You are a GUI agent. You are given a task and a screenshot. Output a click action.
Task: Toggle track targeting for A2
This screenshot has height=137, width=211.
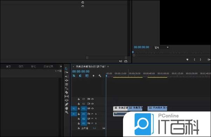pyautogui.click(x=84, y=118)
